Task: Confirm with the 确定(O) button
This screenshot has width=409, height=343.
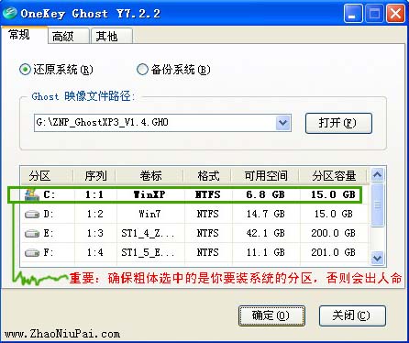Action: pos(271,315)
